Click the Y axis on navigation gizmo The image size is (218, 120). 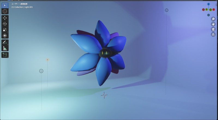point(207,10)
